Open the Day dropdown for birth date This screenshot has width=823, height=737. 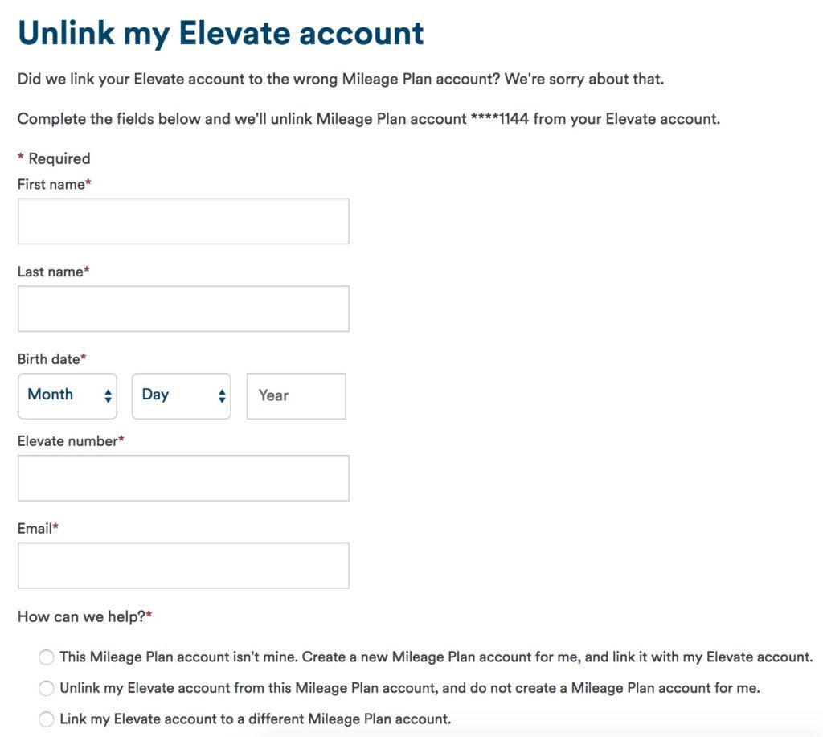pos(182,395)
